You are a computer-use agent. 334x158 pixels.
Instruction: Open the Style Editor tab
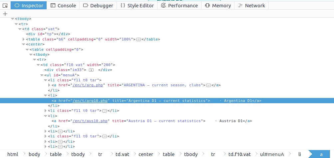click(x=137, y=6)
